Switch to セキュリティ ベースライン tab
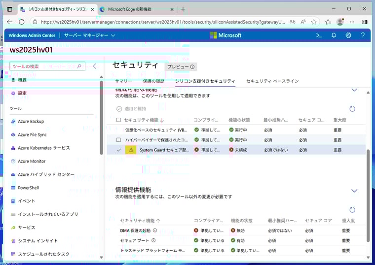This screenshot has width=375, height=265. click(x=272, y=81)
